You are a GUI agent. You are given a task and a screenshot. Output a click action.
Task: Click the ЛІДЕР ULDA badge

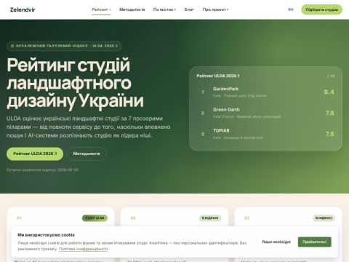[95, 218]
